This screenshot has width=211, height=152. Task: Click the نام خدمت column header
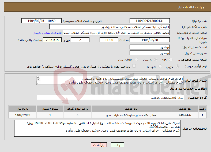pos(131,109)
